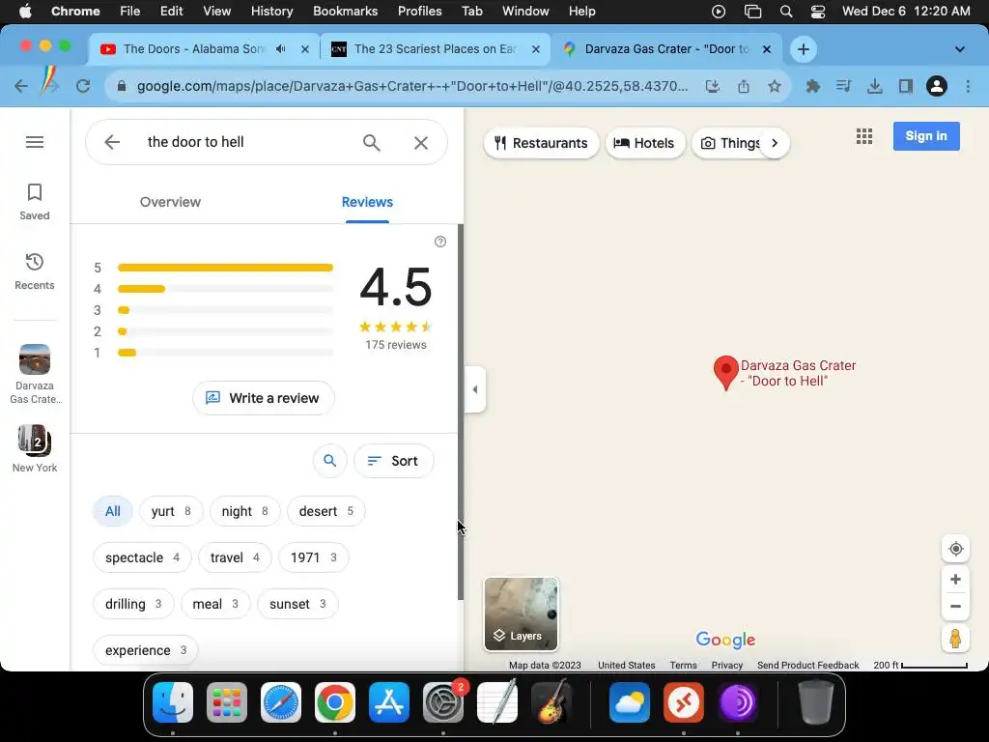Share this page from the address bar
This screenshot has width=989, height=742.
click(x=744, y=86)
